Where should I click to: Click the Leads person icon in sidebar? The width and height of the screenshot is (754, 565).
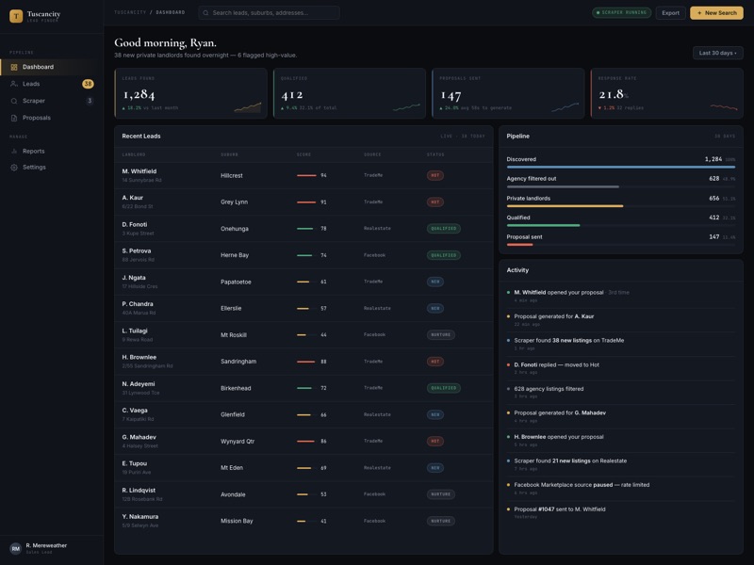[14, 84]
